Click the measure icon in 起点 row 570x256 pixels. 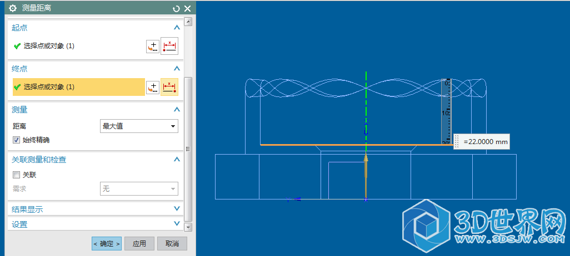point(169,46)
